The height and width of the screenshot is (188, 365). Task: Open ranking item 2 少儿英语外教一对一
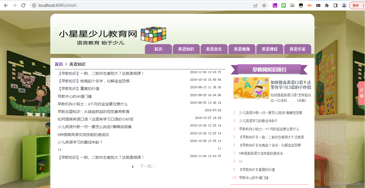click(271, 113)
